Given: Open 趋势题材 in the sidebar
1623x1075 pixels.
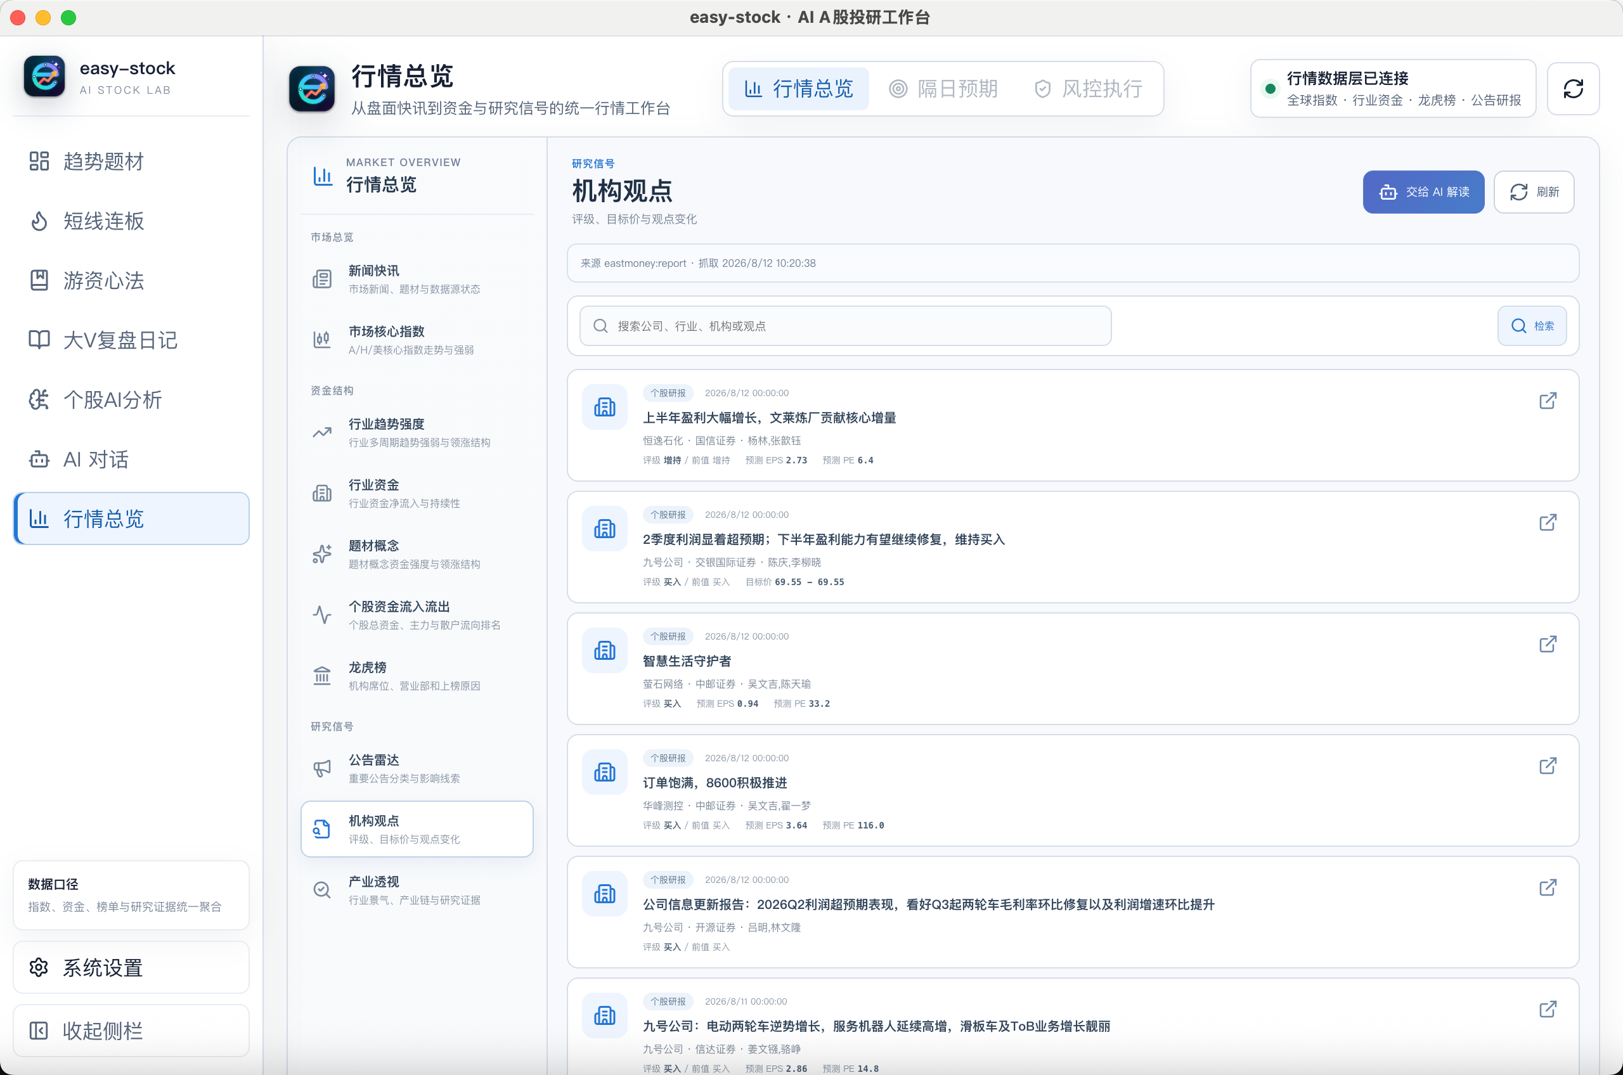Looking at the screenshot, I should (x=131, y=162).
